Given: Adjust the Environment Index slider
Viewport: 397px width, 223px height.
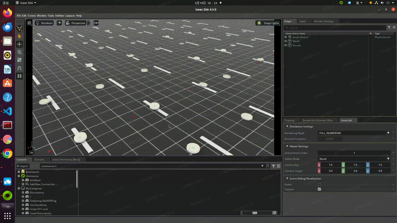Looking at the screenshot, I should click(354, 153).
